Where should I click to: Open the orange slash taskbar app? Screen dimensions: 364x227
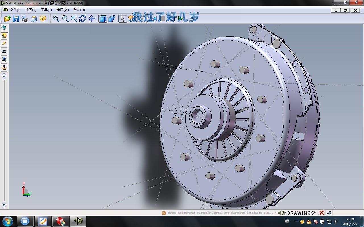[x=43, y=221]
